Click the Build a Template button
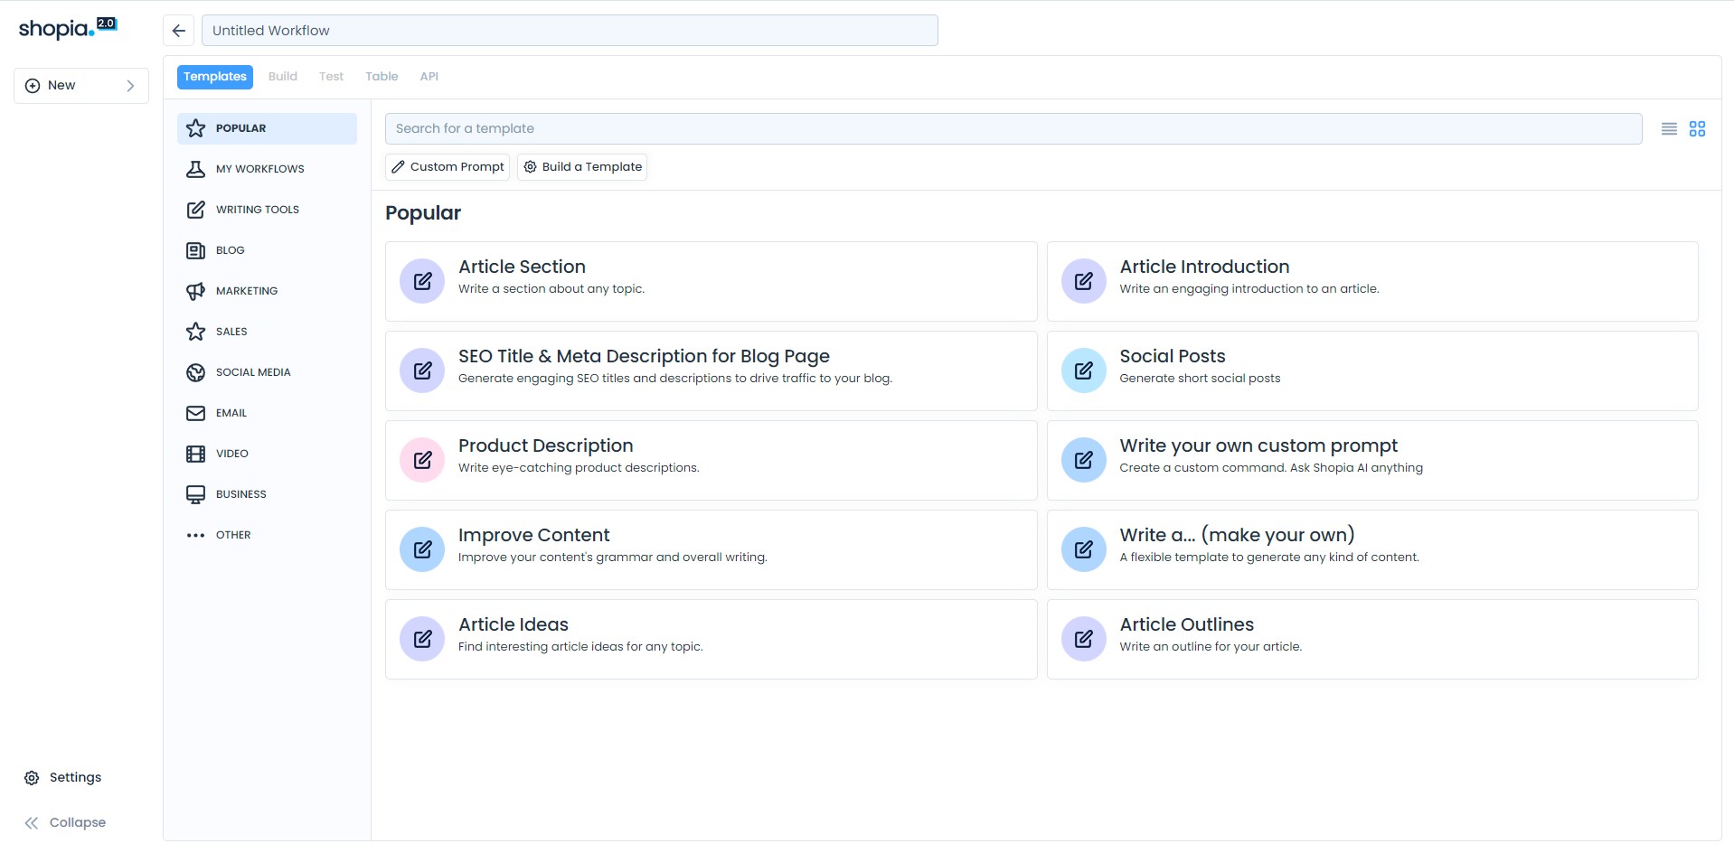The height and width of the screenshot is (853, 1734). click(x=582, y=167)
